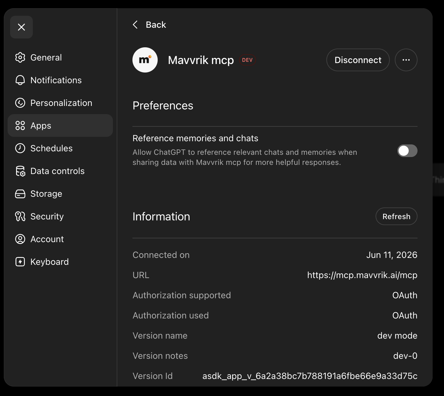Enable Reference memories and chats toggle
This screenshot has height=396, width=444.
pos(407,151)
